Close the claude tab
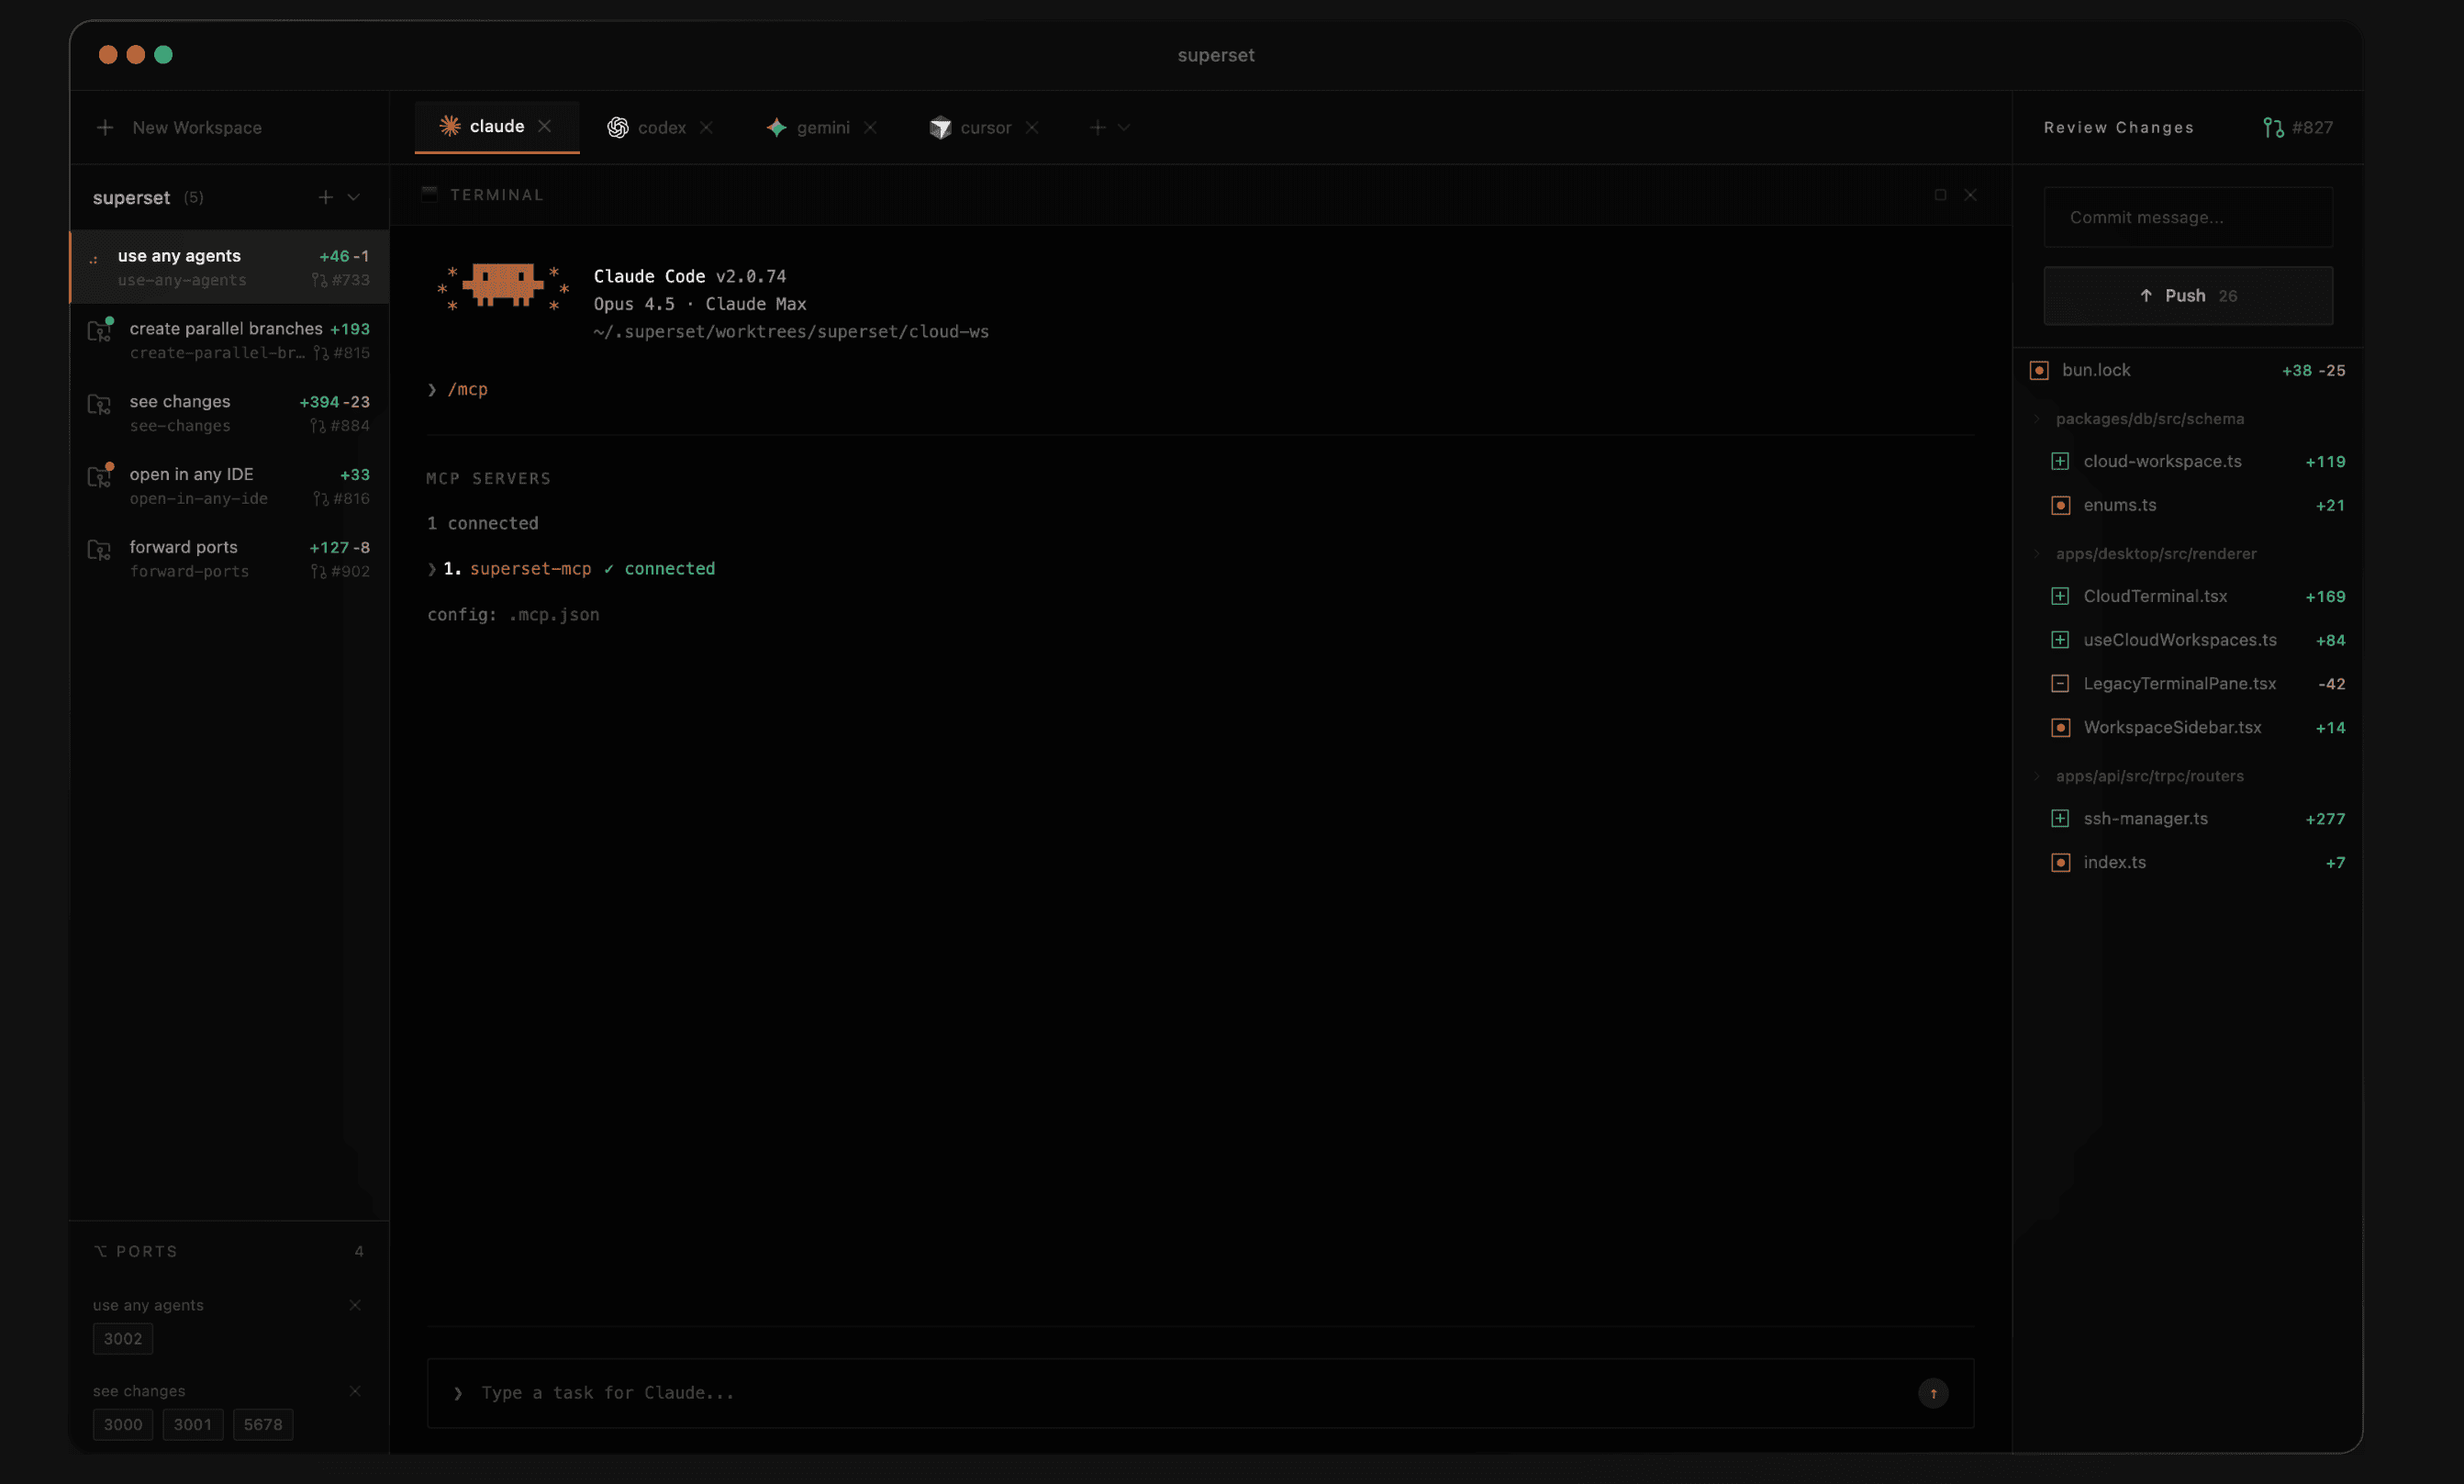 tap(545, 126)
